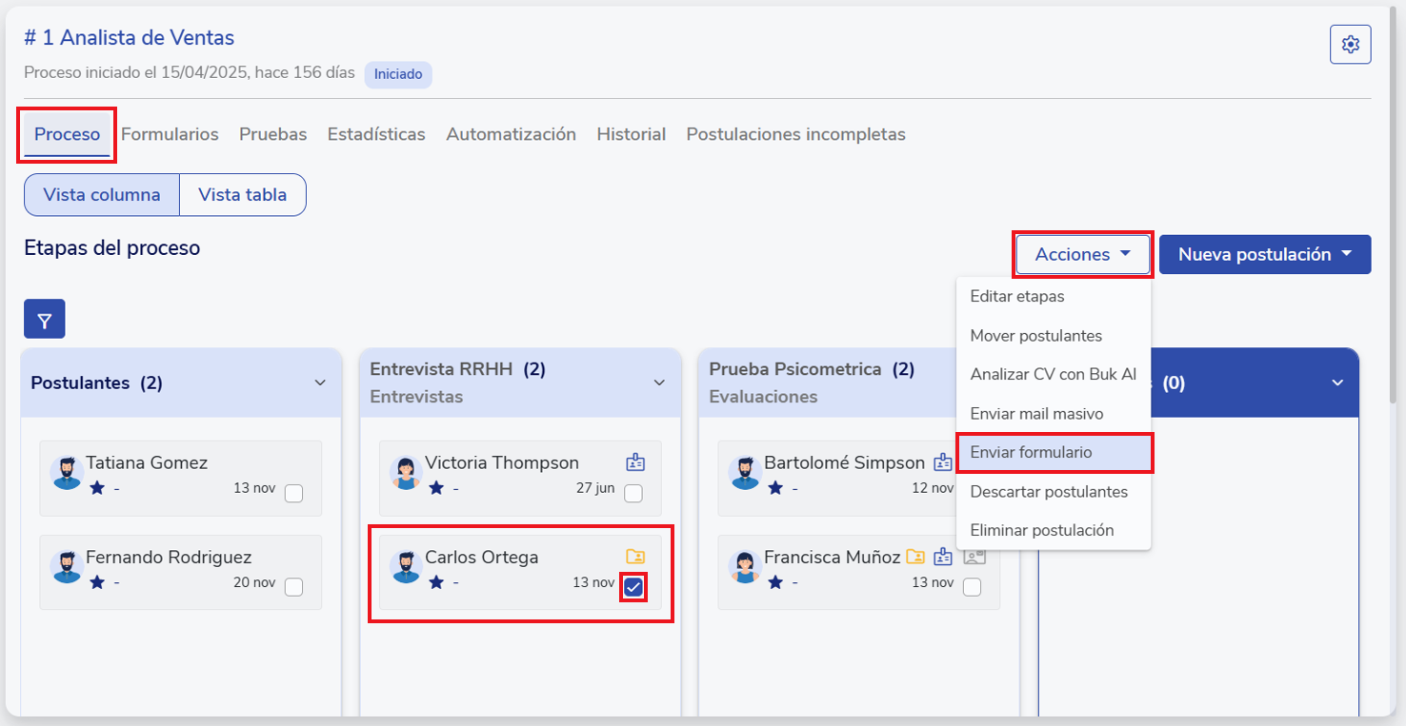Switch to Vista tabla
Image resolution: width=1406 pixels, height=726 pixels.
coord(242,195)
